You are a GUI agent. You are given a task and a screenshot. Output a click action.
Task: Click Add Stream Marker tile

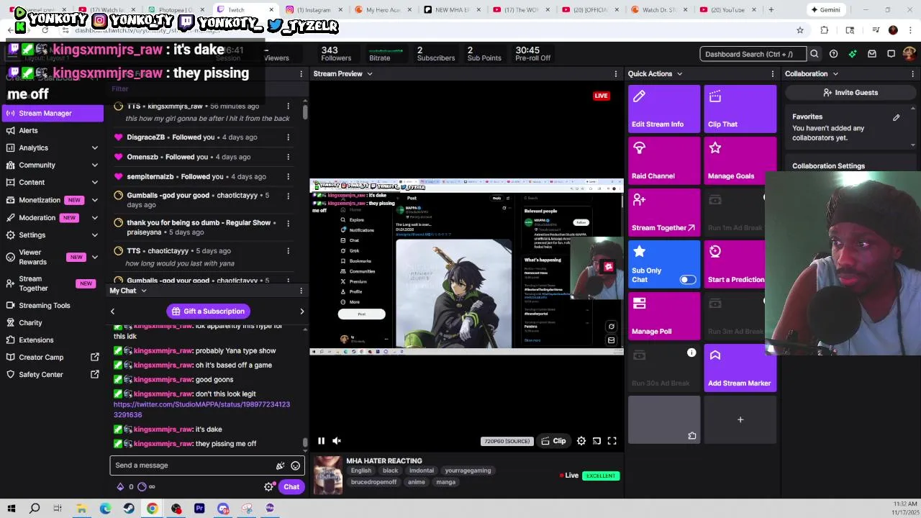[x=740, y=368]
